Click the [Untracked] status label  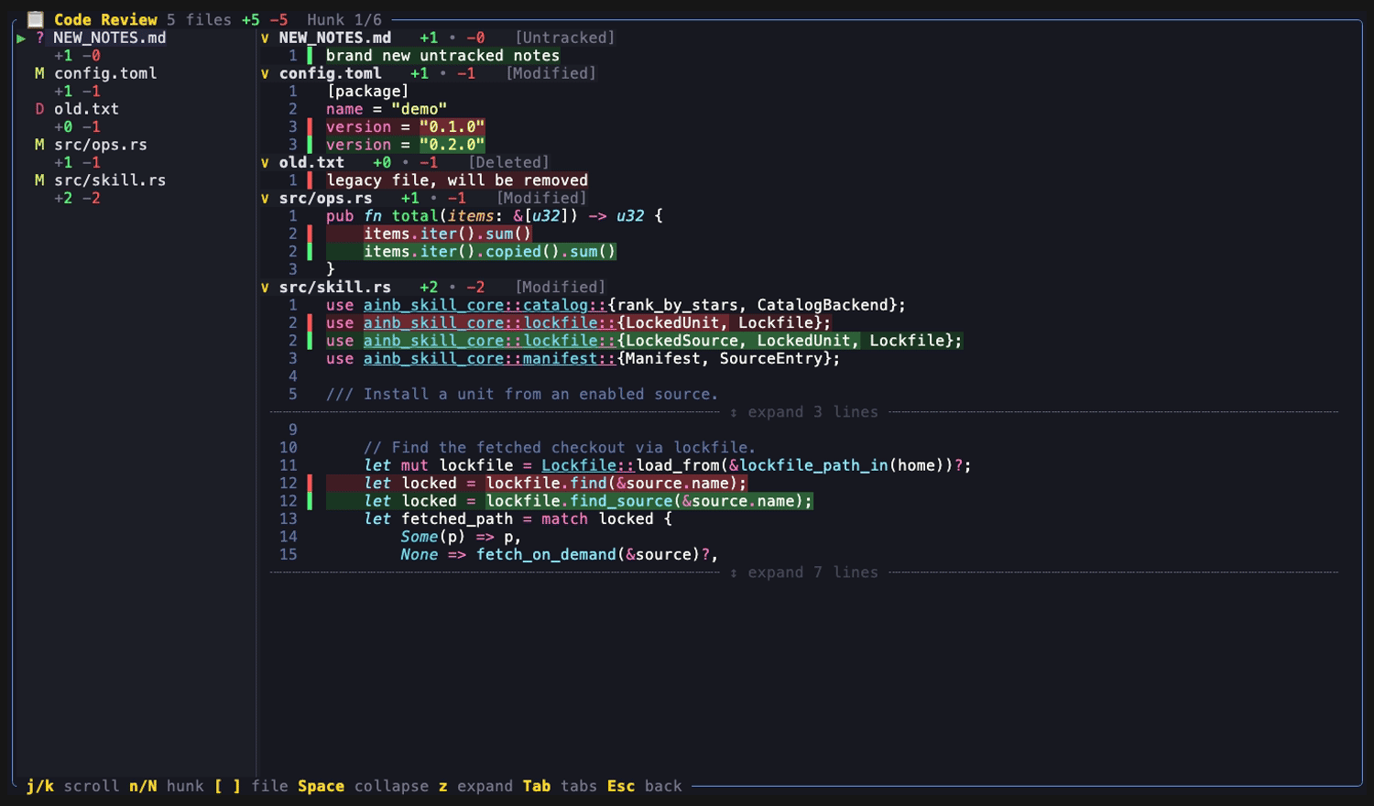point(565,38)
